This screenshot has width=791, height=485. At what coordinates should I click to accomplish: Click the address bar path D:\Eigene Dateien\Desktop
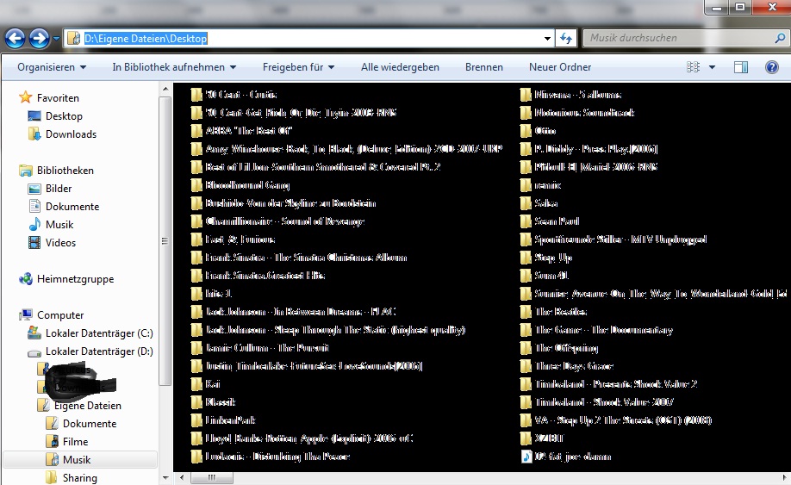pyautogui.click(x=146, y=38)
